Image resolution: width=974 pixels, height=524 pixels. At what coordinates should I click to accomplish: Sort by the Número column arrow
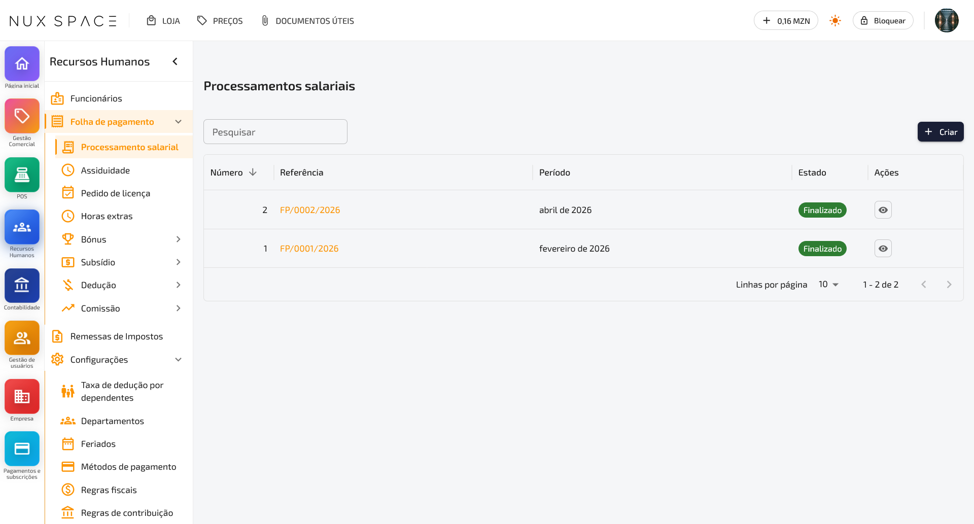coord(253,172)
